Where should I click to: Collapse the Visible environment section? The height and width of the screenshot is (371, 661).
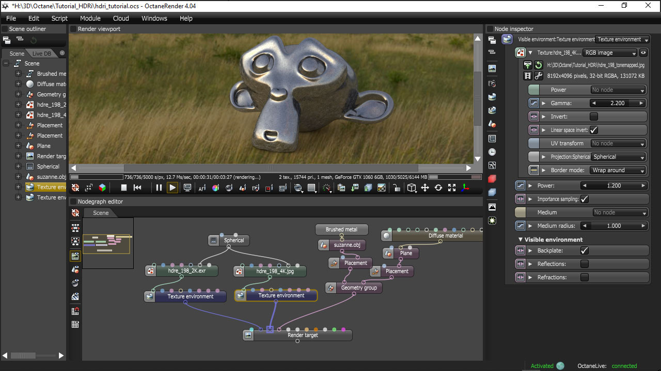click(x=521, y=240)
